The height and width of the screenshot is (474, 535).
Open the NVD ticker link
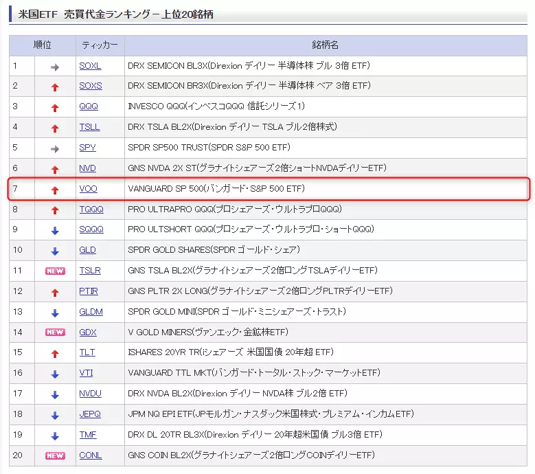(88, 168)
